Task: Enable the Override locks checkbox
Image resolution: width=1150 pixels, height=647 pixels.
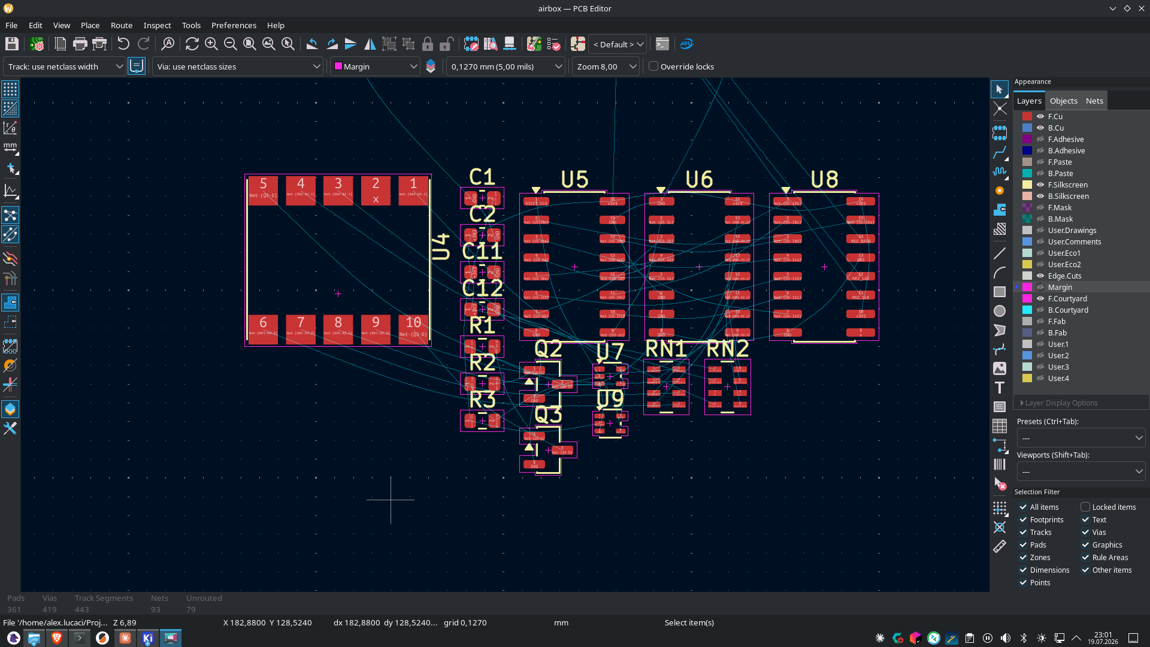Action: pyautogui.click(x=653, y=66)
